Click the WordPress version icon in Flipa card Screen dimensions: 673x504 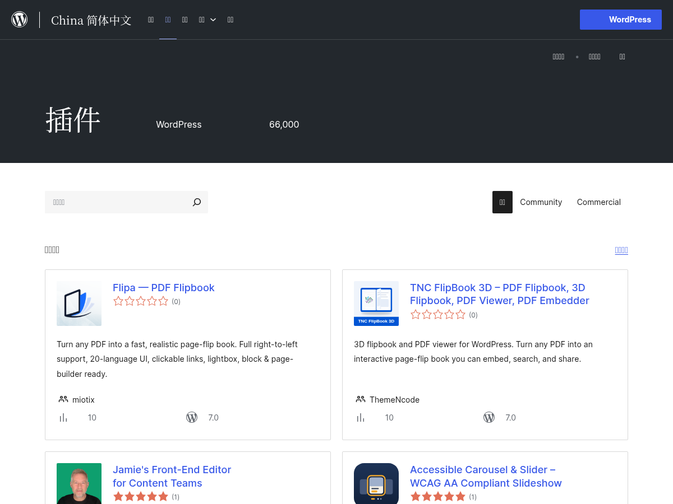tap(192, 417)
